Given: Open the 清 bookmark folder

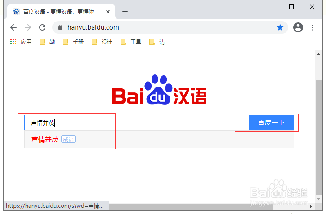Looking at the screenshot, I should point(157,42).
